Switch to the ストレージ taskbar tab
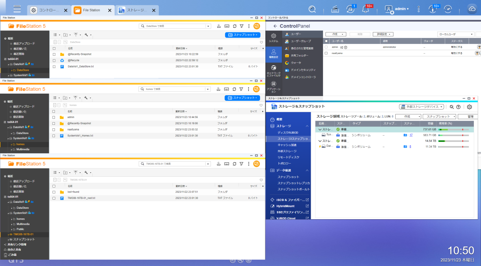 (x=137, y=10)
